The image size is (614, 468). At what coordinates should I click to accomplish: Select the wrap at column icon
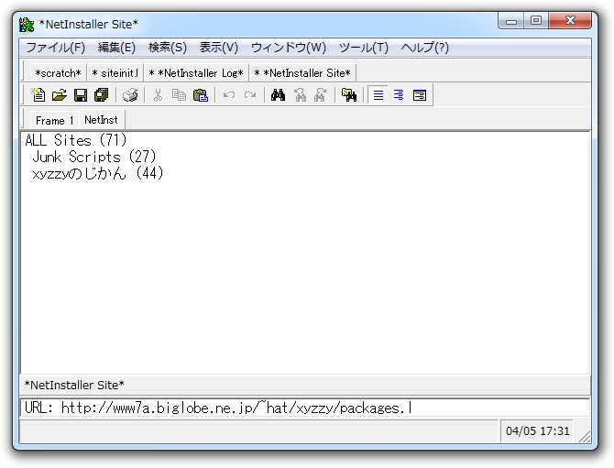pos(399,95)
